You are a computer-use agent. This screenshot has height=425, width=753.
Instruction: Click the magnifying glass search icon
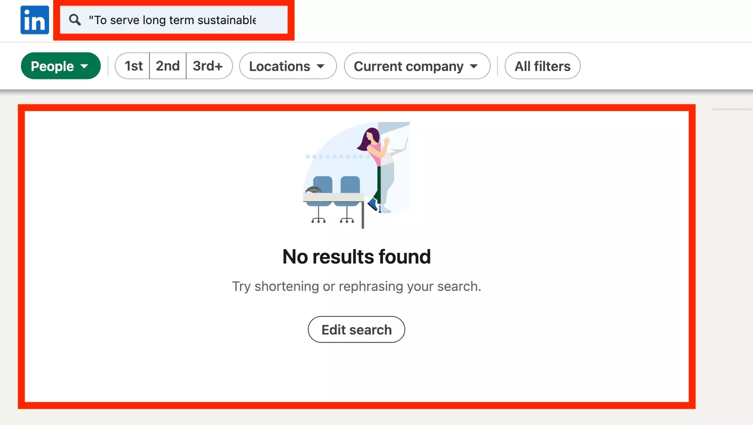(75, 20)
